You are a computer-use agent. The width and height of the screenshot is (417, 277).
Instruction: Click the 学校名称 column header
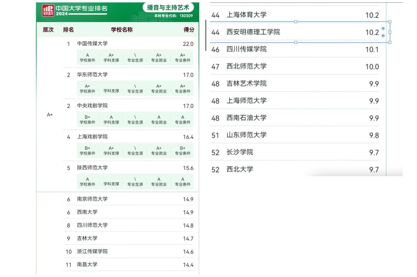(121, 30)
